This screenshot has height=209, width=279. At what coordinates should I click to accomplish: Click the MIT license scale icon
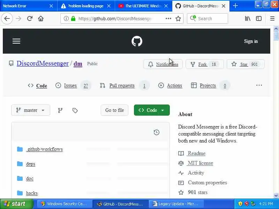point(181,163)
